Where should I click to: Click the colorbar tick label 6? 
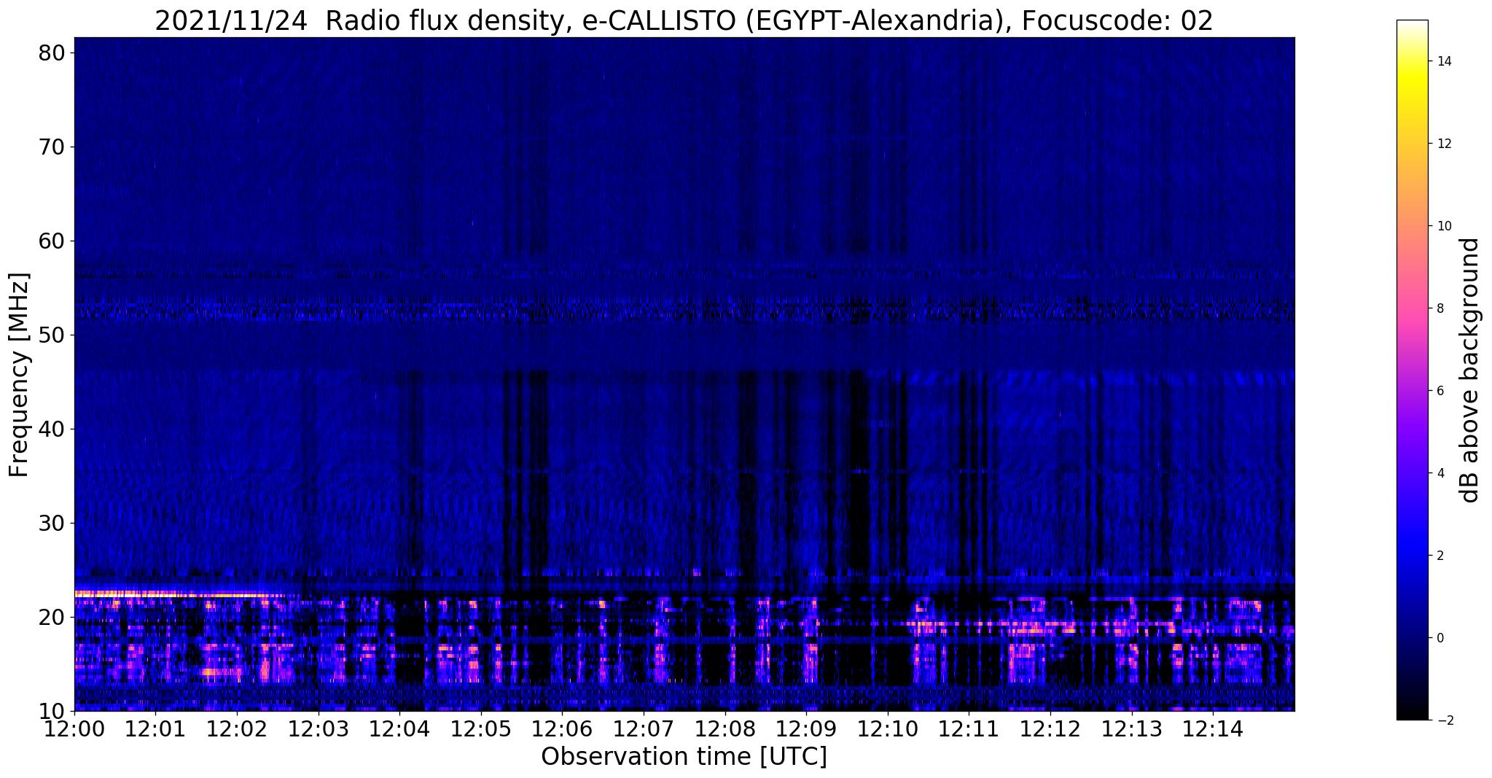coord(1440,391)
